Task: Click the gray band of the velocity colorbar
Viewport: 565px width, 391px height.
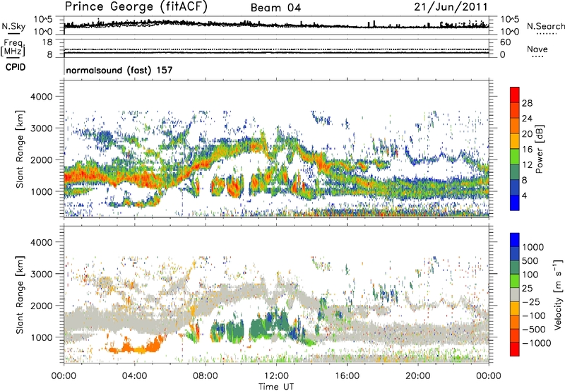Action: click(515, 294)
